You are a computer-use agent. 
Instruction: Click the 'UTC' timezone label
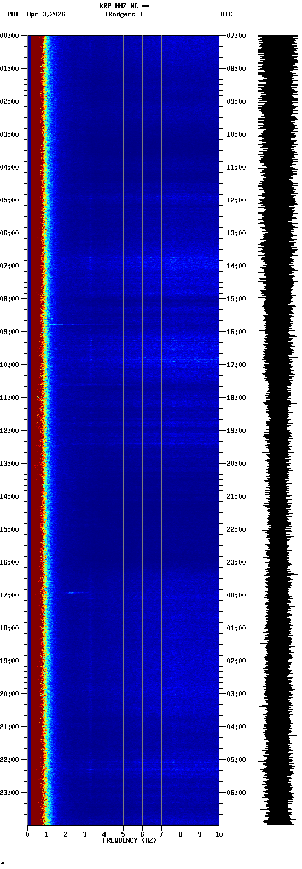tap(226, 14)
